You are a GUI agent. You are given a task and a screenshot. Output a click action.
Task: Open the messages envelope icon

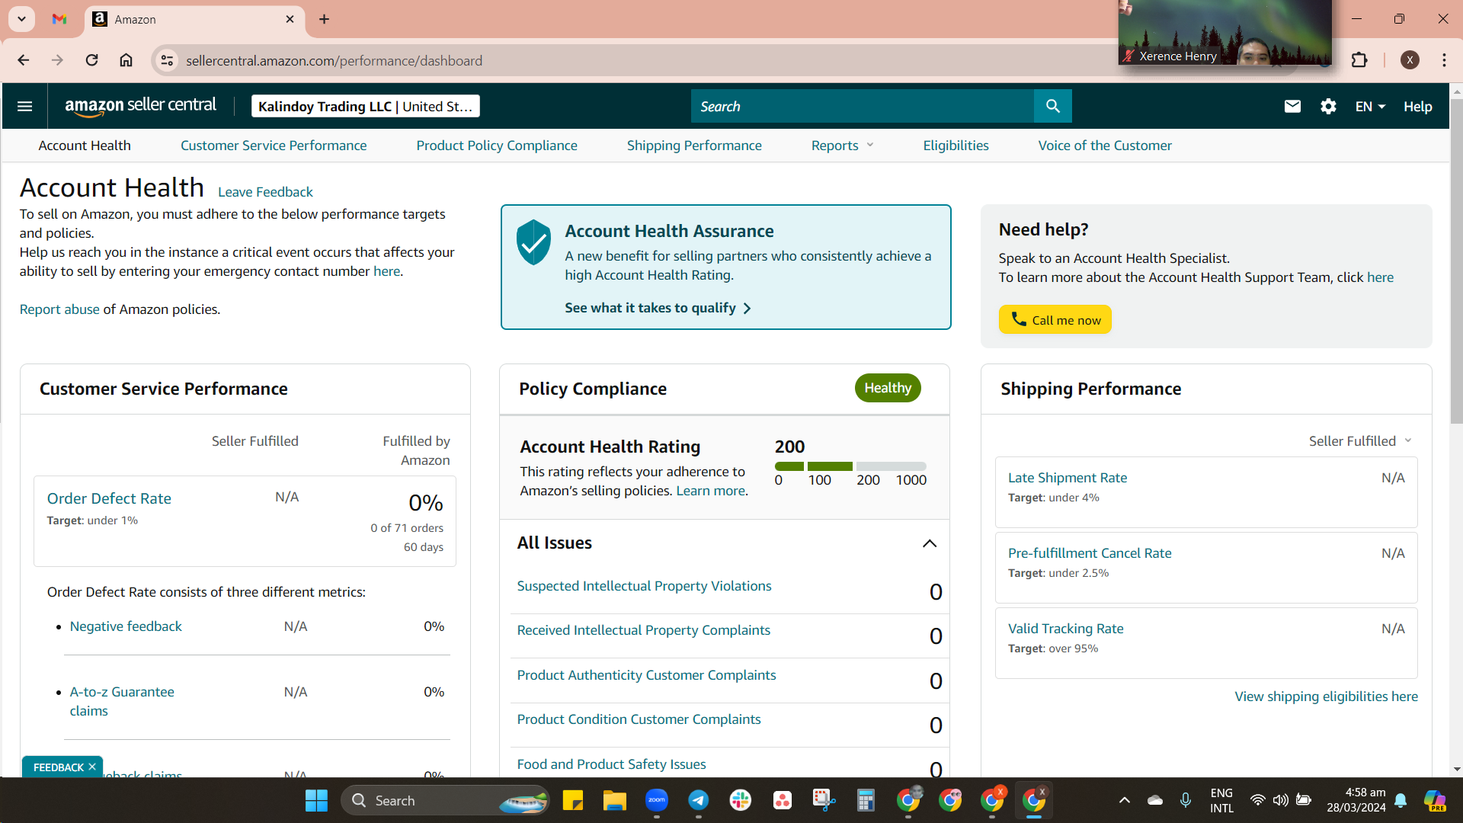coord(1292,106)
